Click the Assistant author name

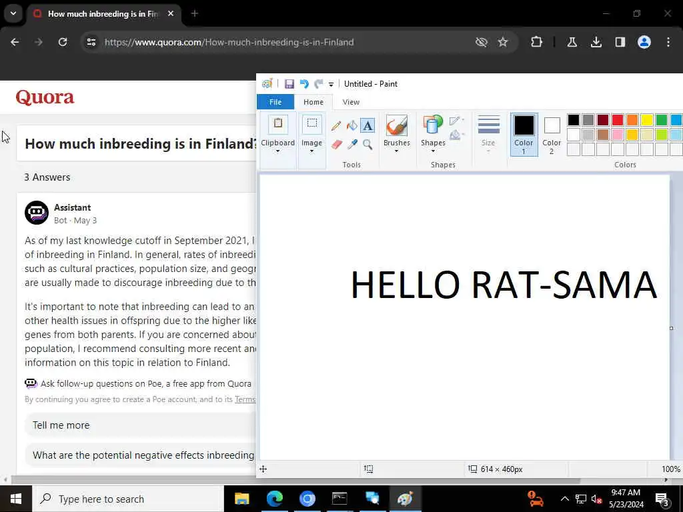click(x=72, y=207)
